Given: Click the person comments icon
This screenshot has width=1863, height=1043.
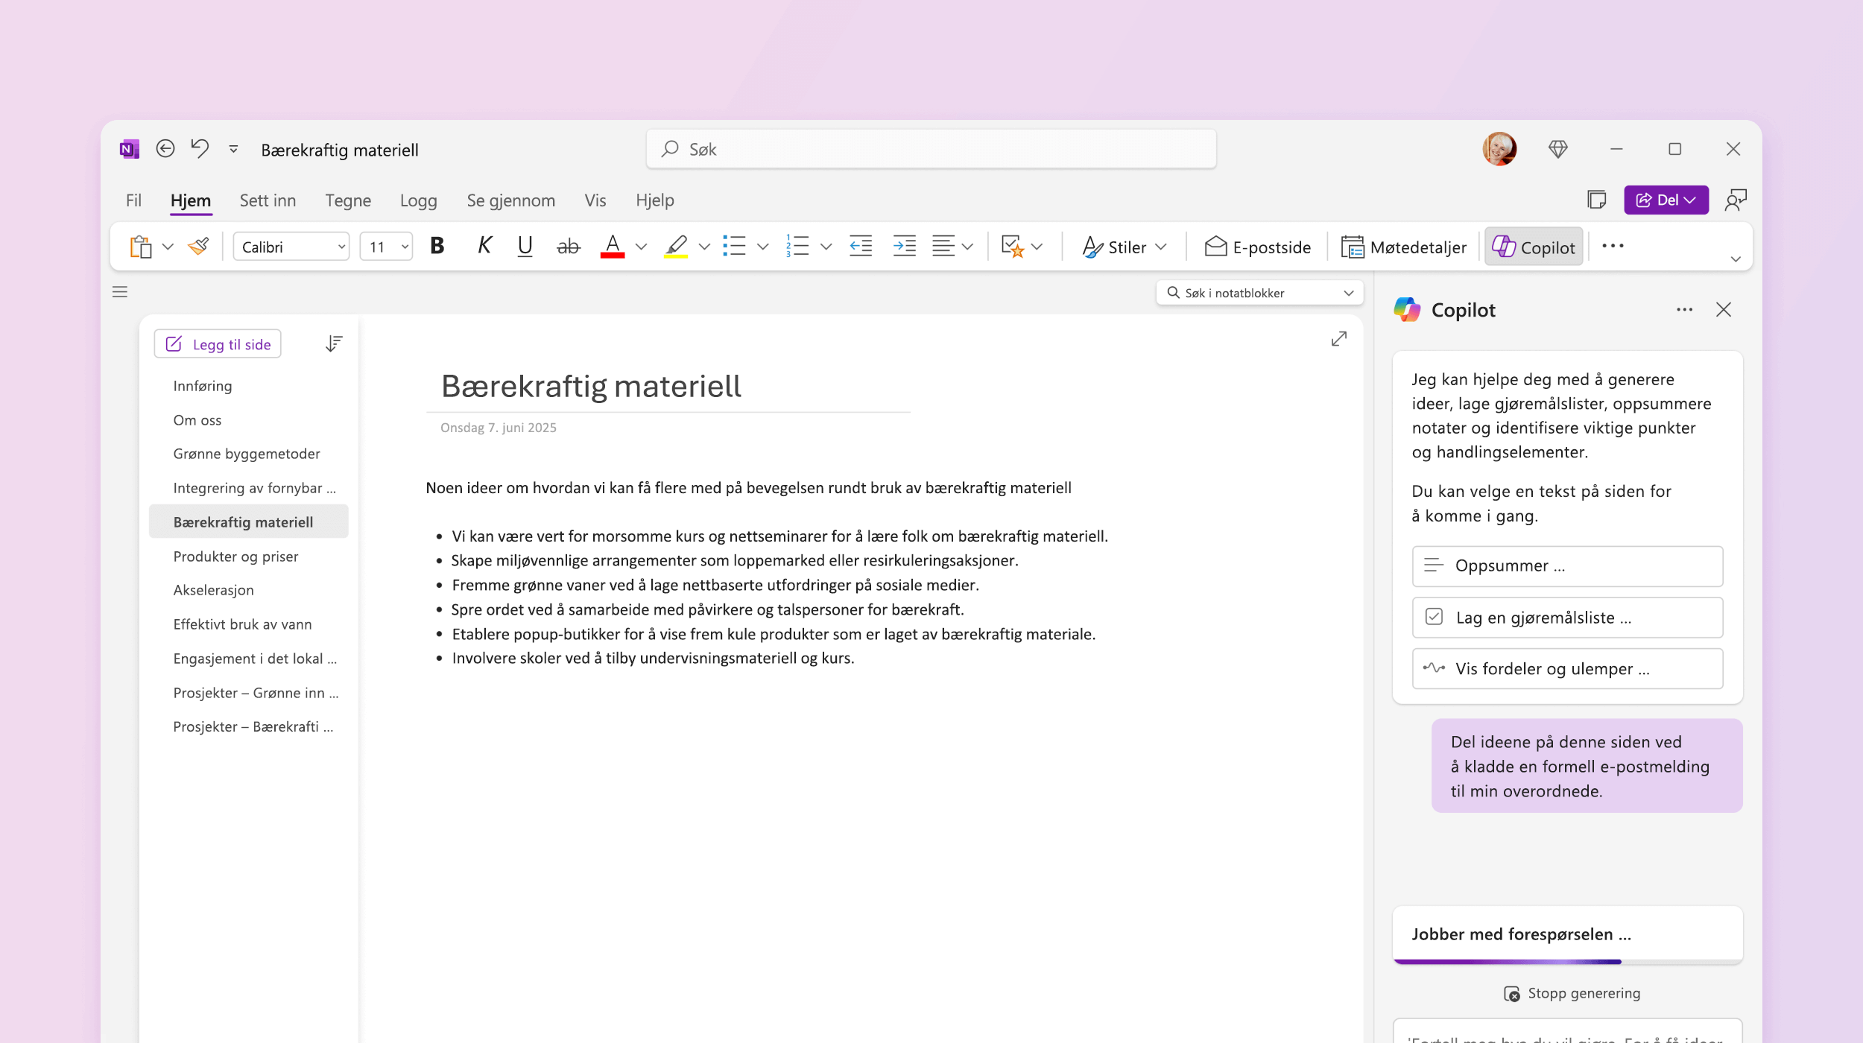Looking at the screenshot, I should point(1736,200).
